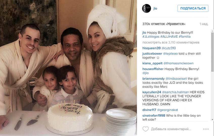Open the jlo username at top
This screenshot has height=136, width=214.
[x=155, y=8]
